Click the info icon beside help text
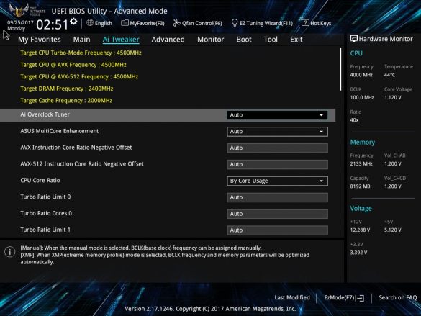421x316 pixels. pyautogui.click(x=9, y=252)
